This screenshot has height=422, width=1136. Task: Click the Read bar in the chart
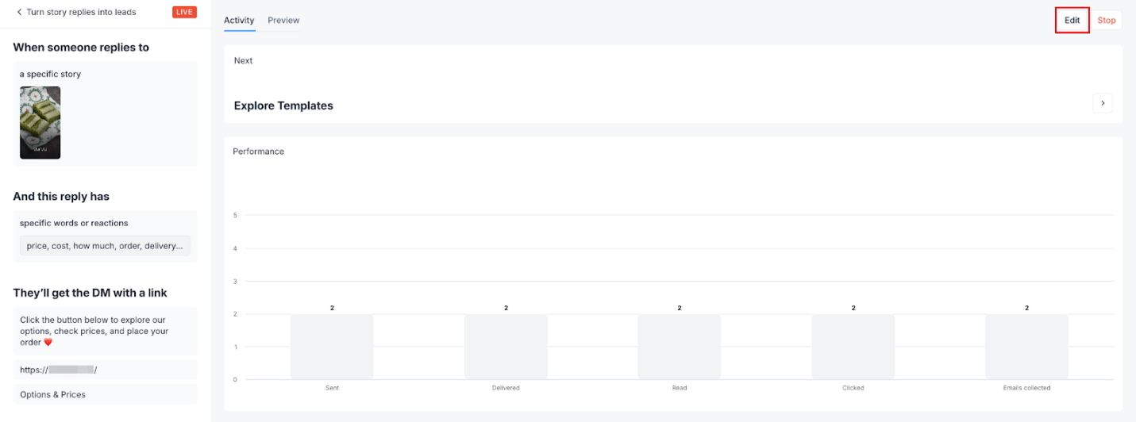[x=679, y=347]
